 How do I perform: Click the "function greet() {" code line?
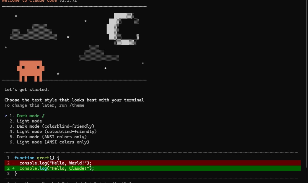[x=37, y=158]
